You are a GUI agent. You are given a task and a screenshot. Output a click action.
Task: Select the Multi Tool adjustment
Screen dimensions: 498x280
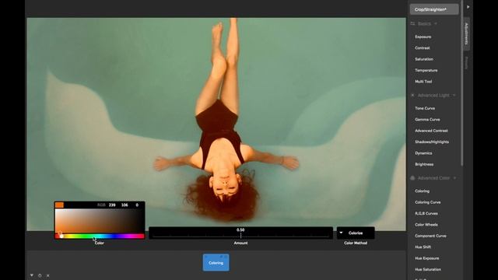pos(423,82)
